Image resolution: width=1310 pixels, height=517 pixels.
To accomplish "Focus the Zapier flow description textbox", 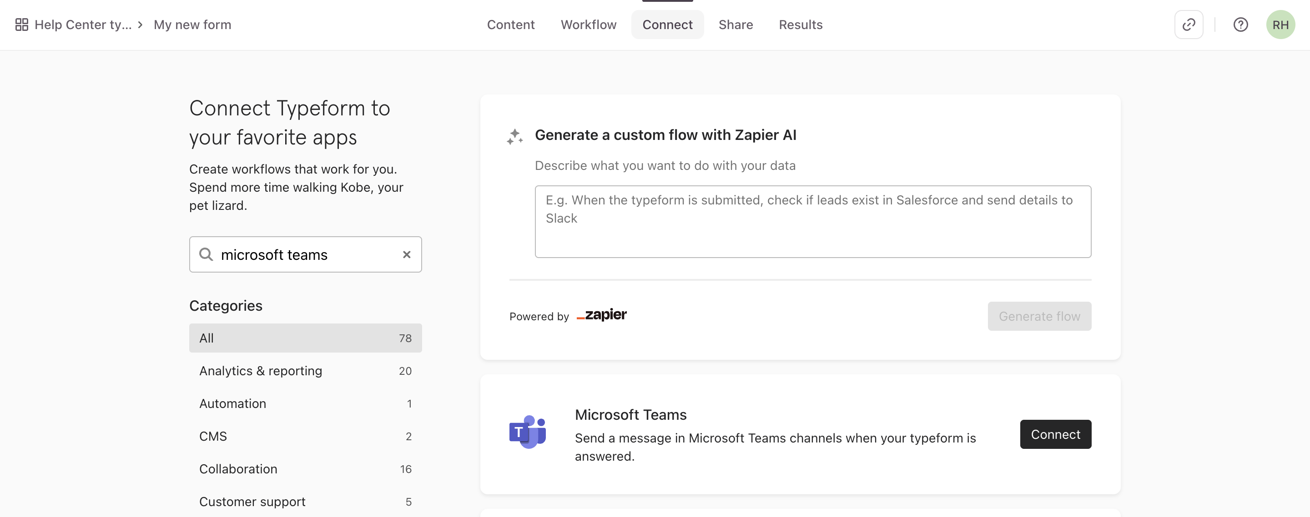I will pos(813,221).
